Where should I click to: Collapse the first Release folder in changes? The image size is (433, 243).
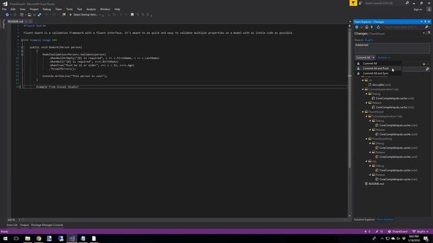(x=367, y=103)
